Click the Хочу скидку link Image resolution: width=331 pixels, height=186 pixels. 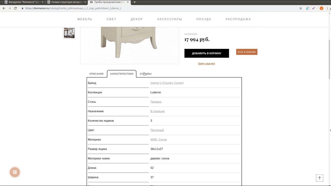206,64
